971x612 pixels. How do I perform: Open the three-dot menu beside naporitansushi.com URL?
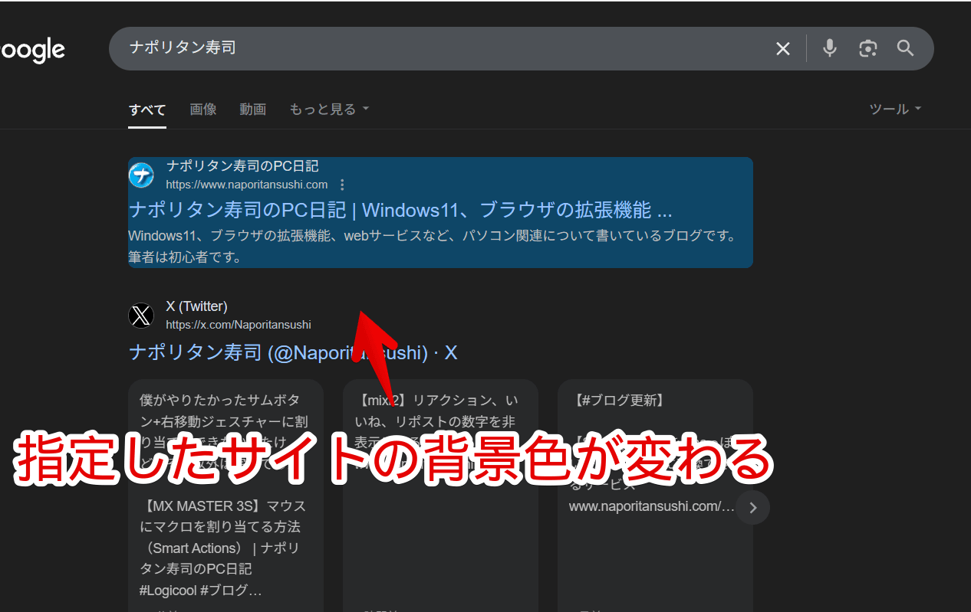[x=342, y=185]
